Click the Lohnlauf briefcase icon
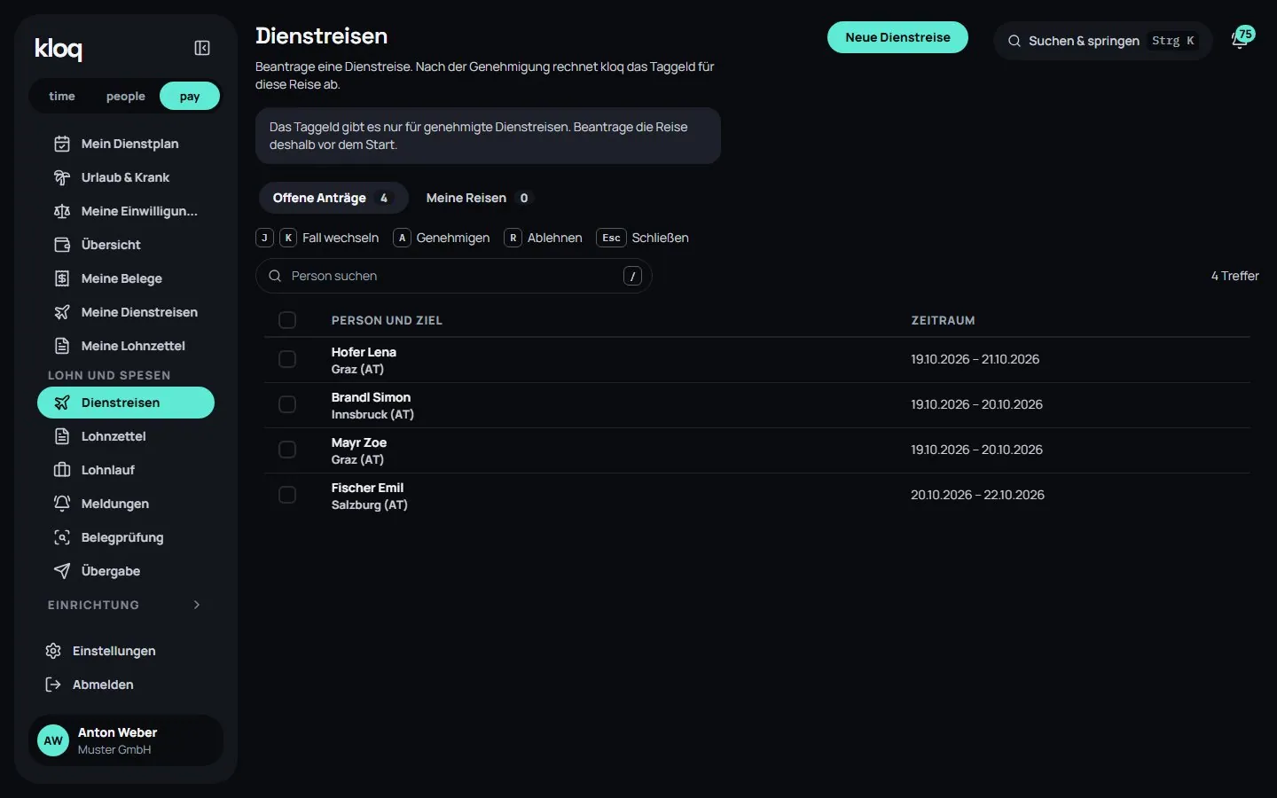 click(62, 470)
